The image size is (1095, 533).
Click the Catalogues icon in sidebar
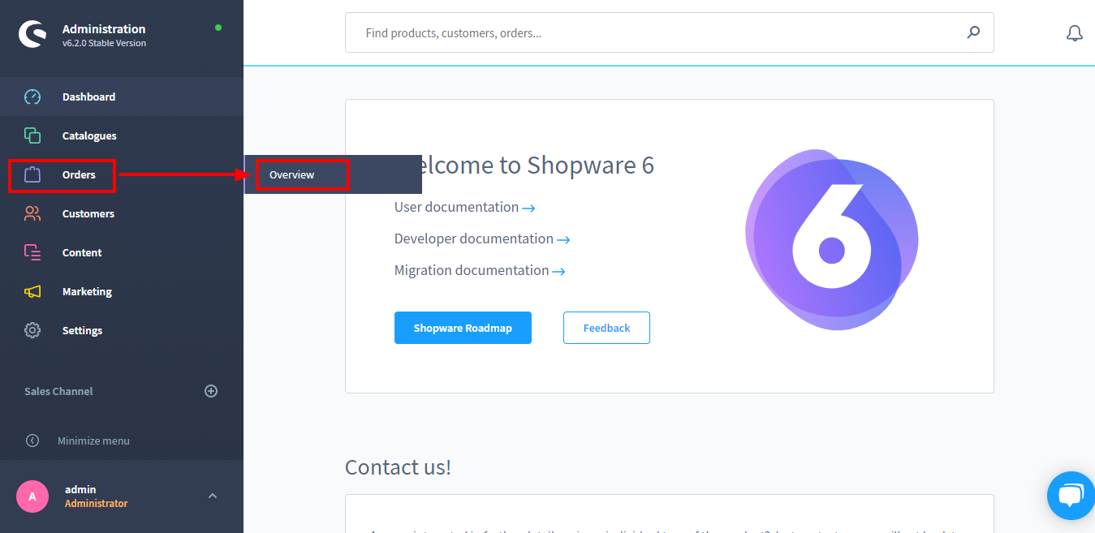click(32, 135)
